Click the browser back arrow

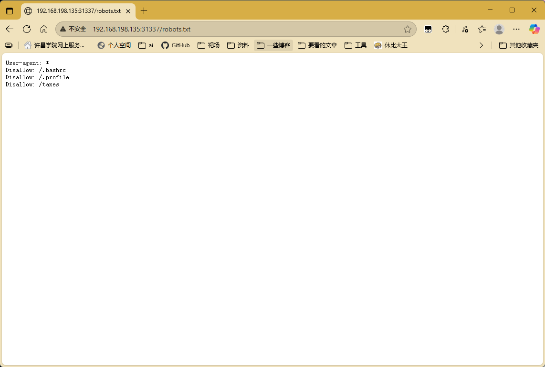10,29
